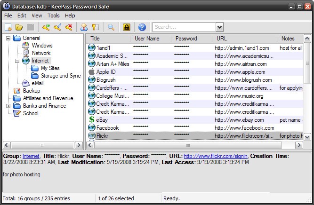Click inside the Search input field
This screenshot has width=314, height=205.
click(x=184, y=27)
